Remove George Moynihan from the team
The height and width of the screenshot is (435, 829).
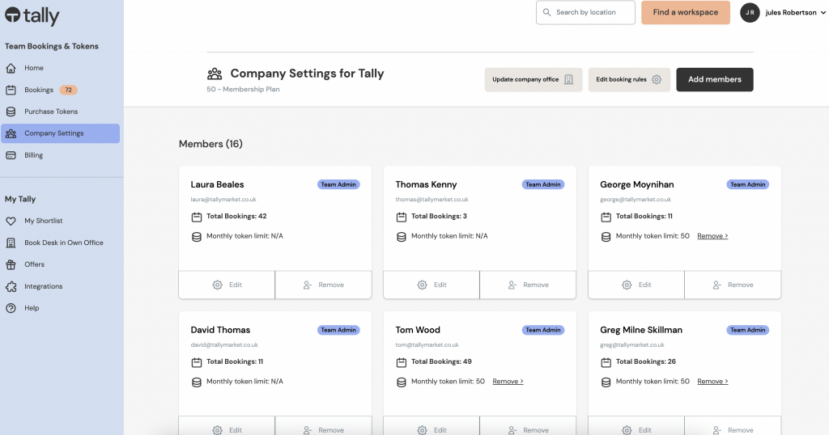click(733, 285)
